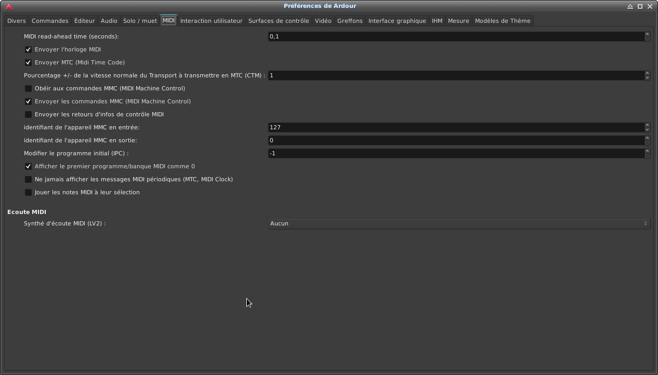The width and height of the screenshot is (658, 375).
Task: Open the Éditeur tab
Action: tap(85, 21)
